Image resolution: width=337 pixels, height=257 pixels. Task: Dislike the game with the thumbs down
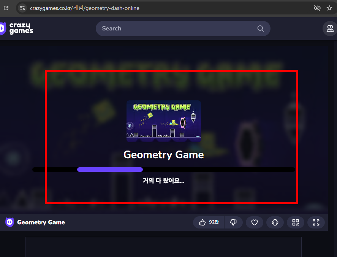point(233,222)
